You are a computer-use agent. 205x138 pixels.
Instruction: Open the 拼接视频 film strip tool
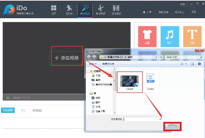pos(116,10)
